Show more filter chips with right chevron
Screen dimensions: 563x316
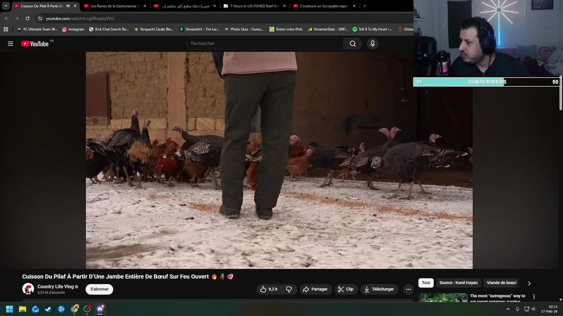(529, 283)
